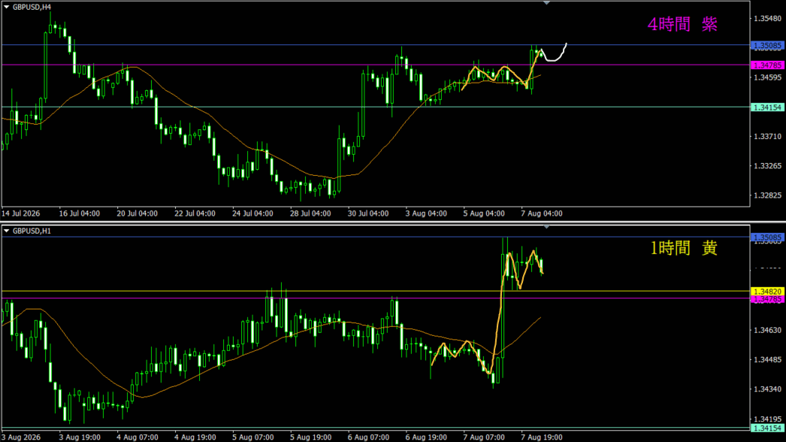786x442 pixels.
Task: Click the '7 Aug 19:00' time axis label
Action: [x=541, y=437]
